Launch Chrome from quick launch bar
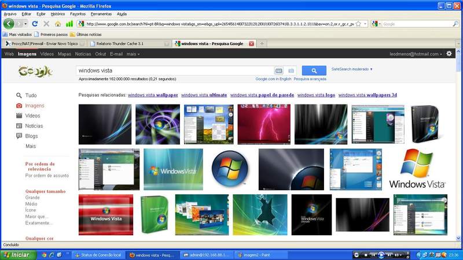Screen dimensions: 463x260 pyautogui.click(x=44, y=255)
